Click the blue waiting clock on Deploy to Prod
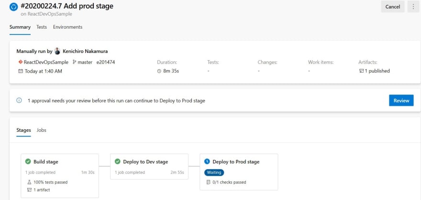The image size is (421, 200). coord(207,161)
